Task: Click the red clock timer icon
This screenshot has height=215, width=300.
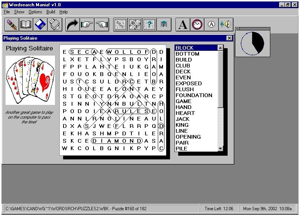Action: tap(197, 24)
